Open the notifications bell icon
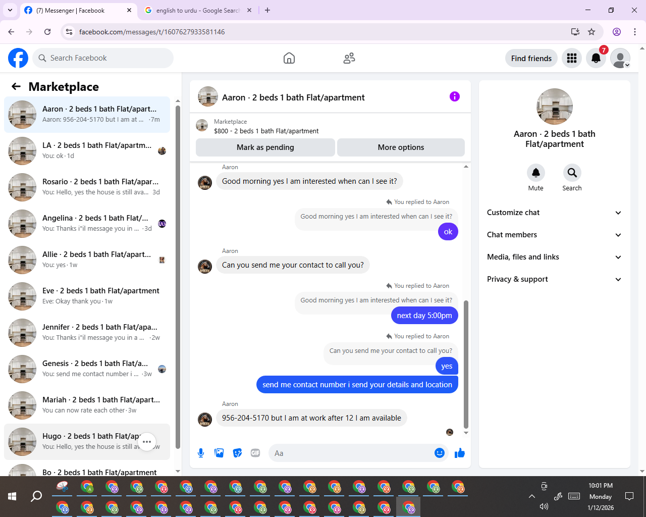Viewport: 646px width, 517px height. click(596, 58)
